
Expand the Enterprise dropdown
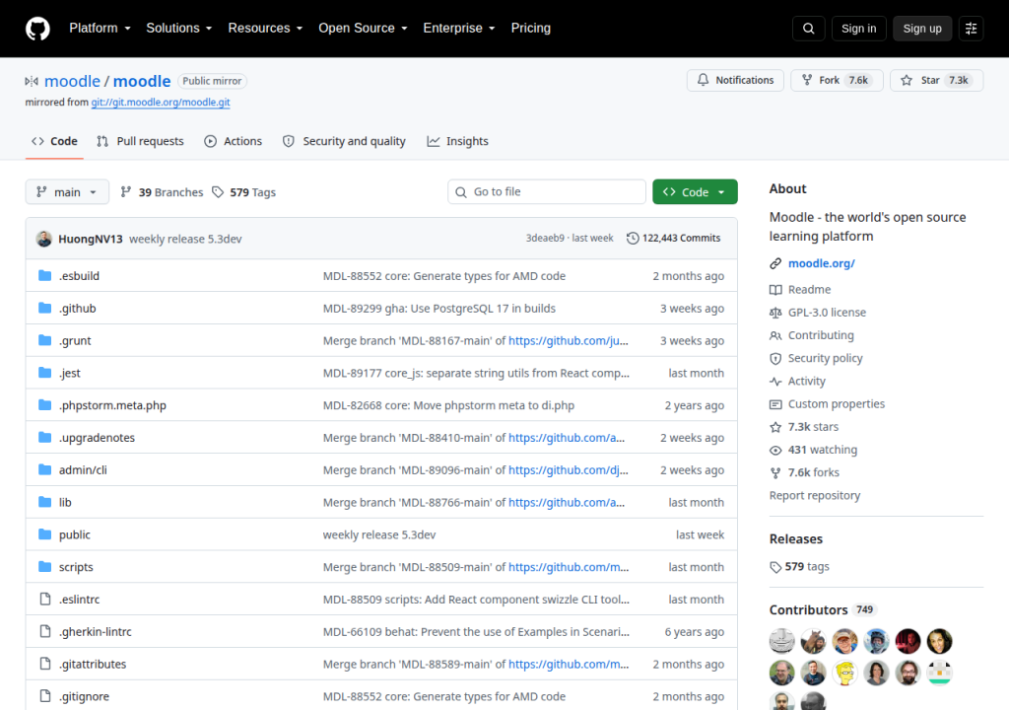(459, 29)
